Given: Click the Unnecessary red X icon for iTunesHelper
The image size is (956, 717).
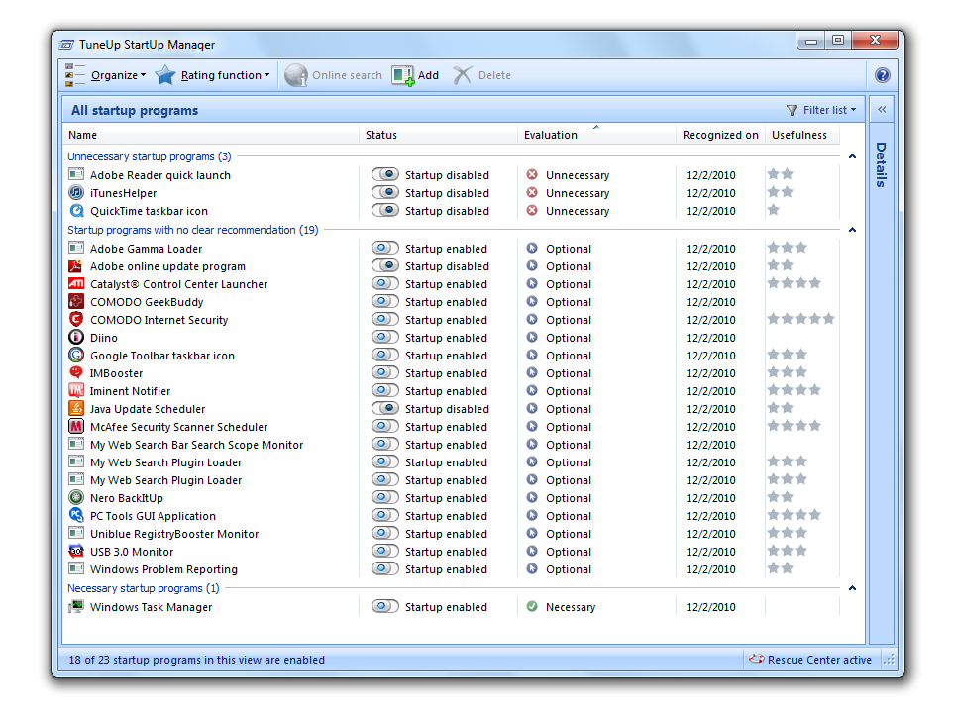Looking at the screenshot, I should pyautogui.click(x=532, y=193).
